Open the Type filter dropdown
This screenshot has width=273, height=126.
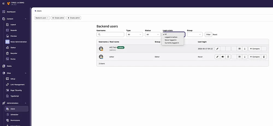click(135, 34)
